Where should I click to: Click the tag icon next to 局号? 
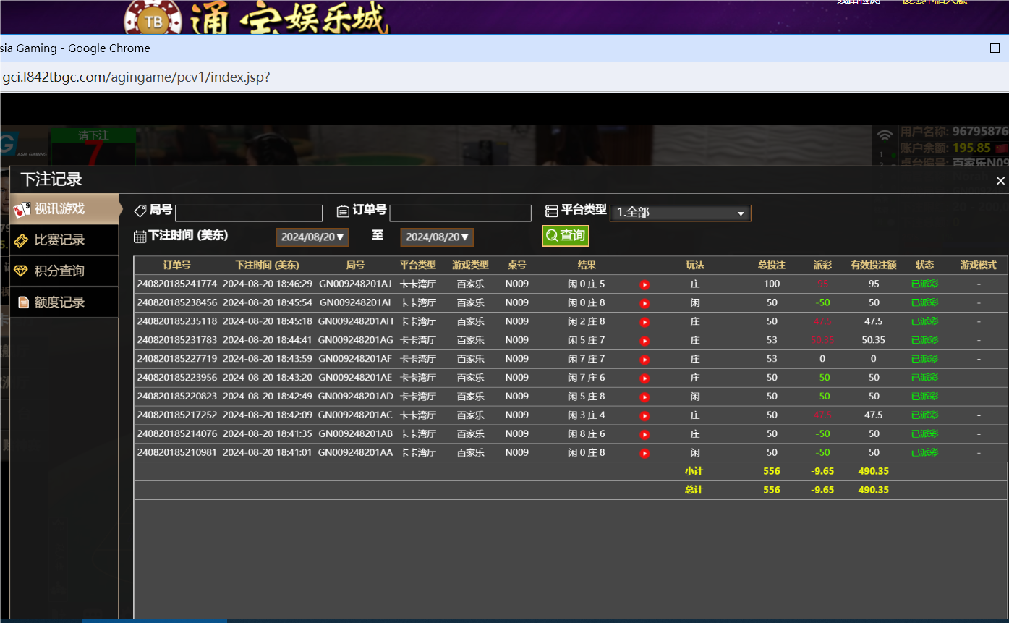(x=140, y=211)
